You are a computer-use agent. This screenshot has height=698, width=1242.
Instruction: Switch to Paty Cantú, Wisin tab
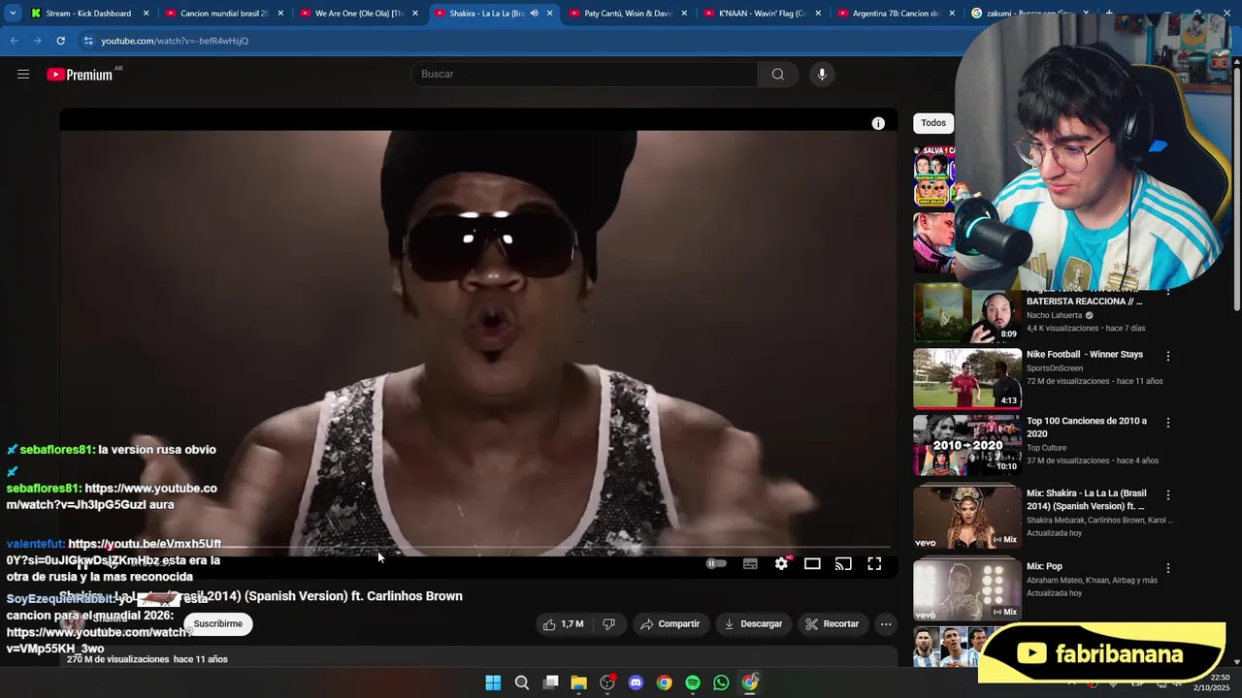tap(628, 14)
